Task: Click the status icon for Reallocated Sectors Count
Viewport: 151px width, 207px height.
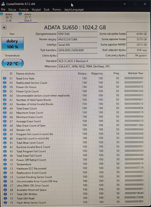Action: point(5,83)
